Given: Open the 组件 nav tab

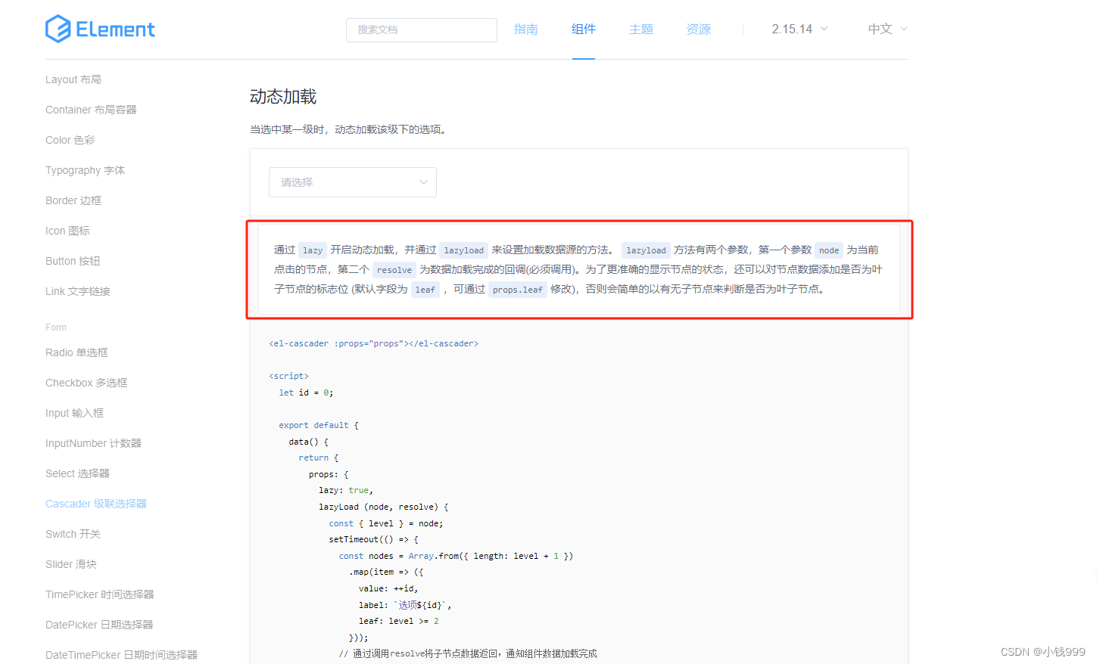Looking at the screenshot, I should (x=584, y=29).
